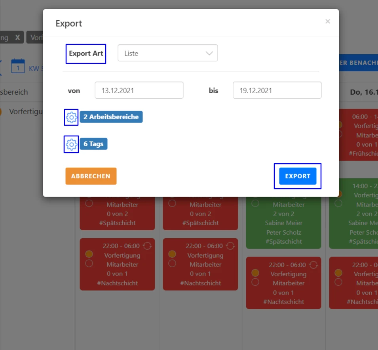Cancel the export with ABBRECHEN
The image size is (378, 350).
(x=91, y=176)
